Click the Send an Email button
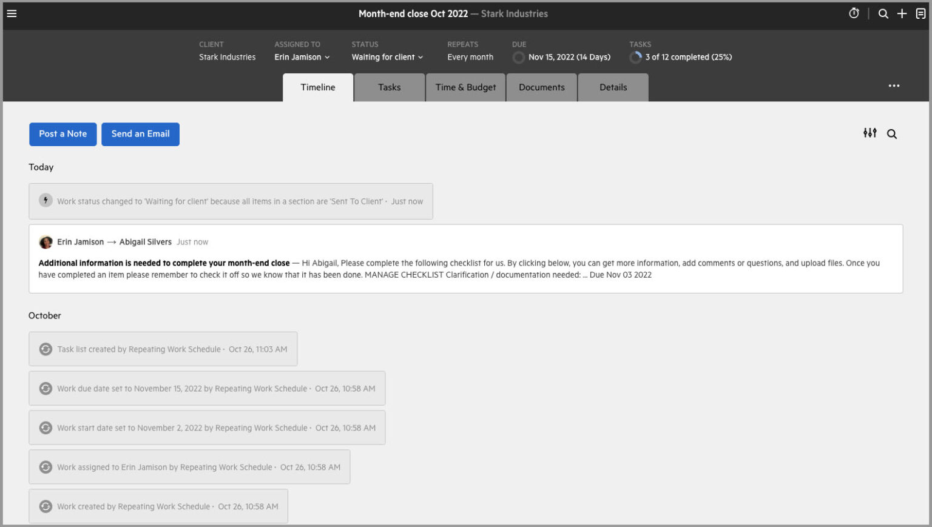The width and height of the screenshot is (932, 527). [x=140, y=134]
